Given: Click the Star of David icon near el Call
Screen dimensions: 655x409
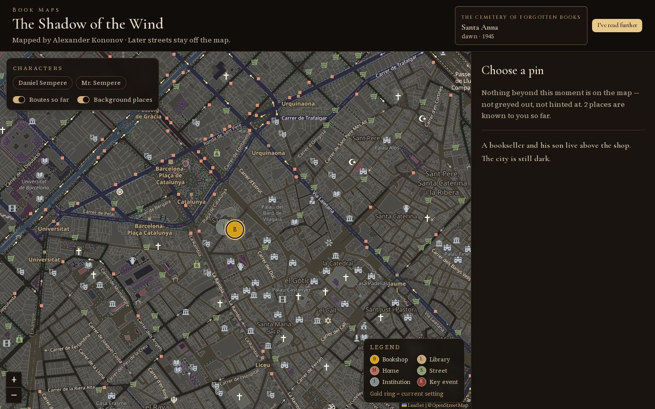Looking at the screenshot, I should pyautogui.click(x=328, y=321).
